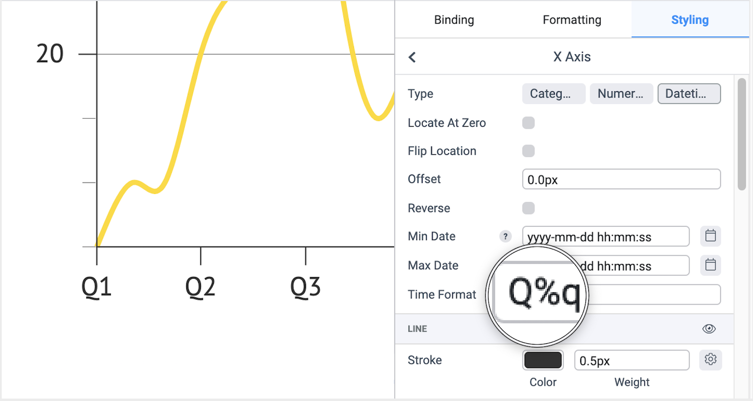Switch to the Formatting tab

click(572, 20)
